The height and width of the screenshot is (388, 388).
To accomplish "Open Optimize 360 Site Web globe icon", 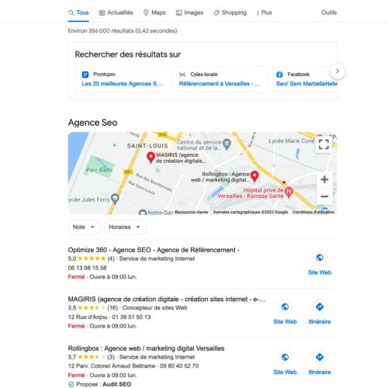I will (320, 258).
